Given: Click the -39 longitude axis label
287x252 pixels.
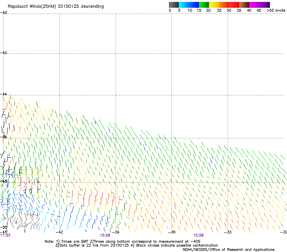Looking at the screenshot, I should pyautogui.click(x=116, y=232).
